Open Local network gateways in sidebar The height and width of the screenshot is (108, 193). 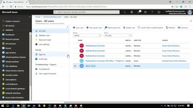point(15,89)
